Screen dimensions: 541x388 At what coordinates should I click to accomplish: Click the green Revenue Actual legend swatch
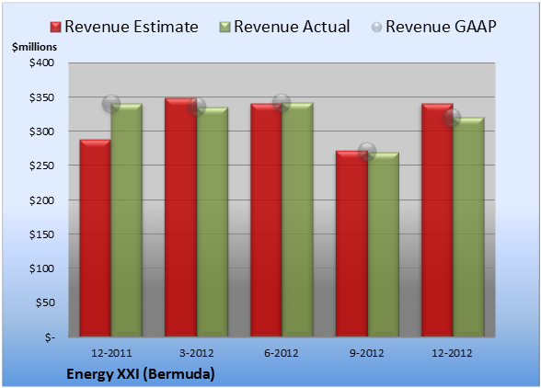[224, 28]
